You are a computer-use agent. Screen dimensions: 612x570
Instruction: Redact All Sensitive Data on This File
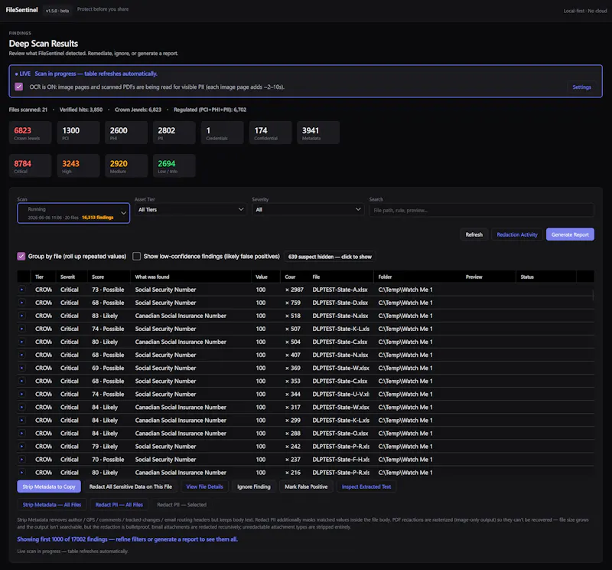click(130, 486)
